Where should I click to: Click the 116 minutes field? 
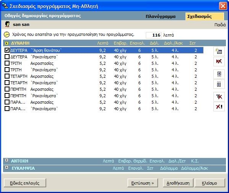point(154,35)
